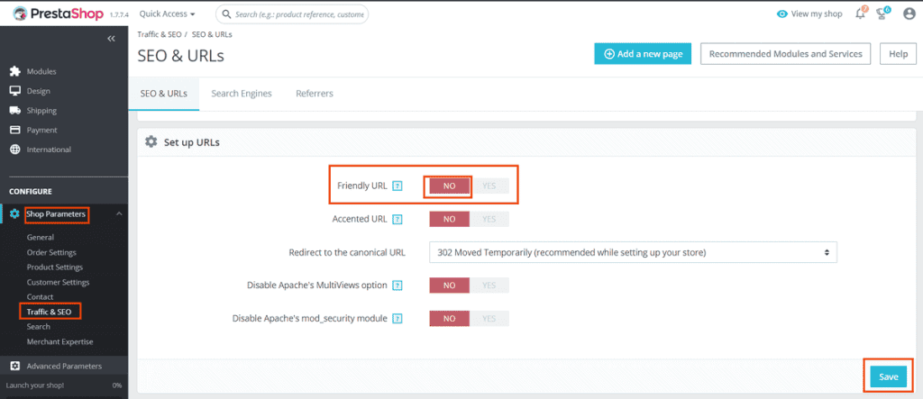
Task: Open Redirect to the canonical URL dropdown
Action: (x=633, y=252)
